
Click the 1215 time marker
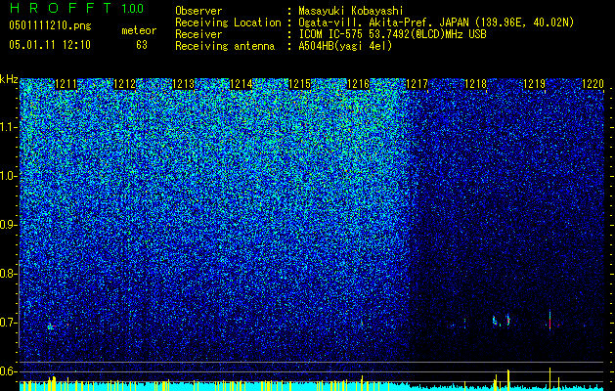tap(300, 84)
